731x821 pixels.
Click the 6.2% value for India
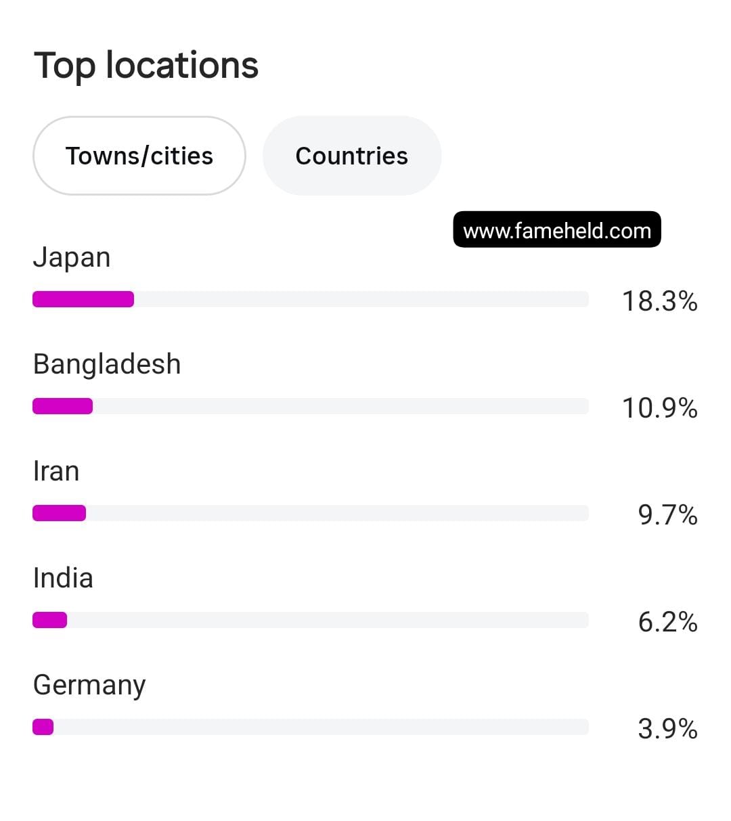pos(668,621)
